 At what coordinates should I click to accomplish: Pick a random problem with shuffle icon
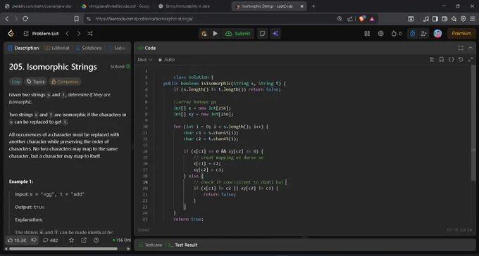pos(90,34)
